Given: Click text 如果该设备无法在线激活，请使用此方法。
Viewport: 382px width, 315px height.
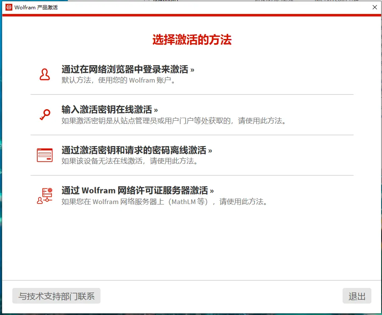Looking at the screenshot, I should (x=130, y=161).
